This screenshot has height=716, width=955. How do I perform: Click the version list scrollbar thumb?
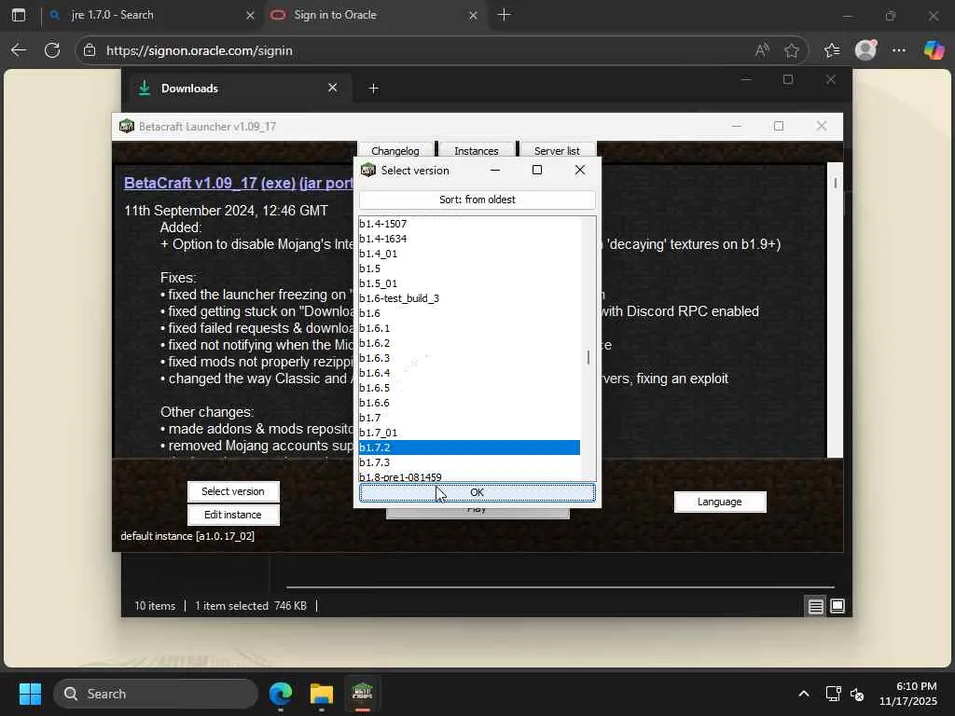click(x=588, y=357)
